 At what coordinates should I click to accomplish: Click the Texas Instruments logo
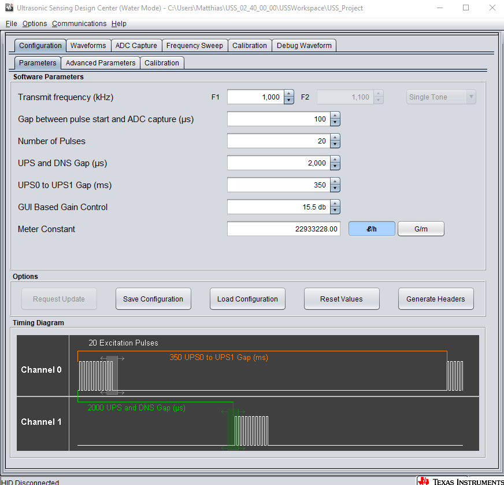460,481
